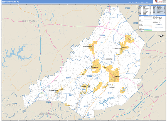Click the ZIP Code Index/Grid Locator header

point(152,5)
